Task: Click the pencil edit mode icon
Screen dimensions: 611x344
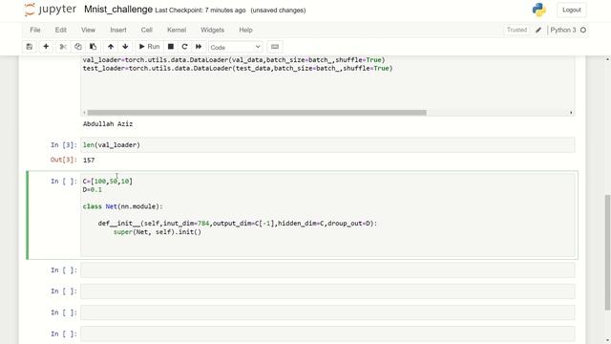Action: tap(538, 30)
